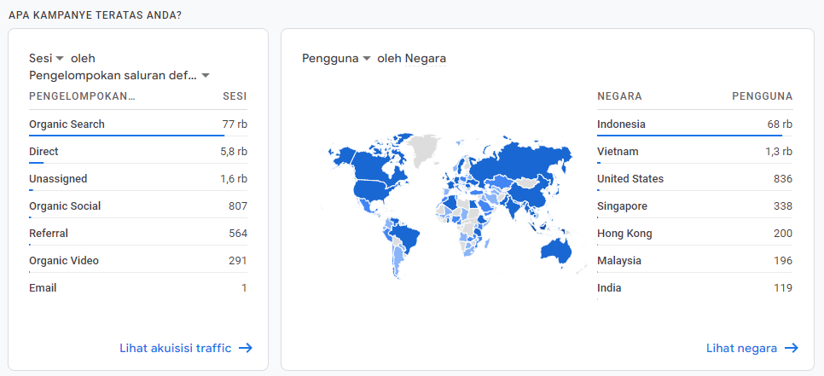Select the Direct channel row
The width and height of the screenshot is (824, 376).
point(138,151)
